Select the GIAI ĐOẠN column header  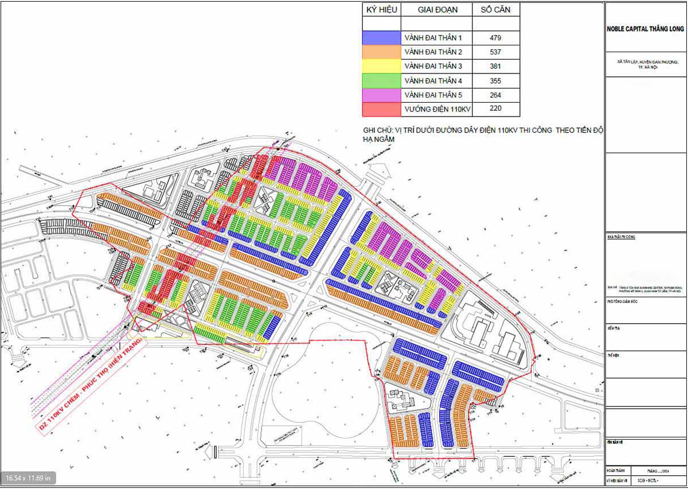[436, 10]
